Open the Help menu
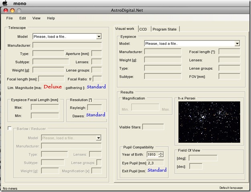 click(x=51, y=18)
